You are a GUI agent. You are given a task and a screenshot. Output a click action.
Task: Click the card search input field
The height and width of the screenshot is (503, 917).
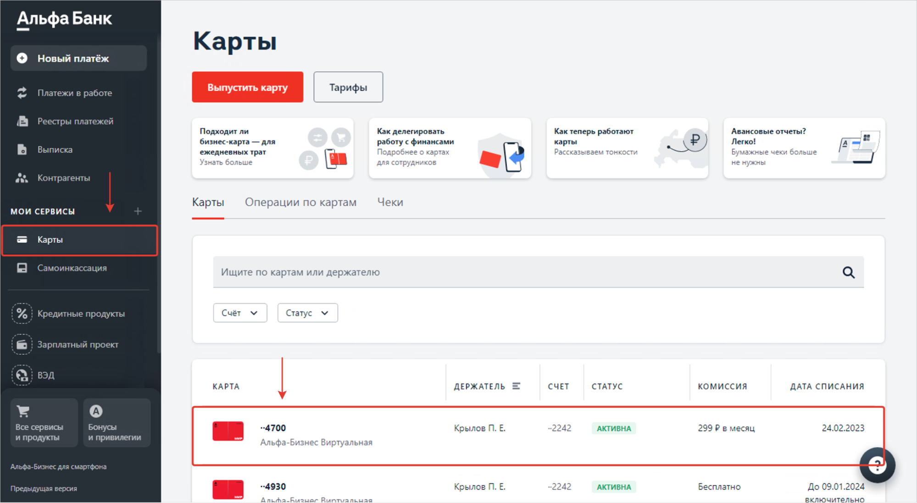click(x=538, y=272)
